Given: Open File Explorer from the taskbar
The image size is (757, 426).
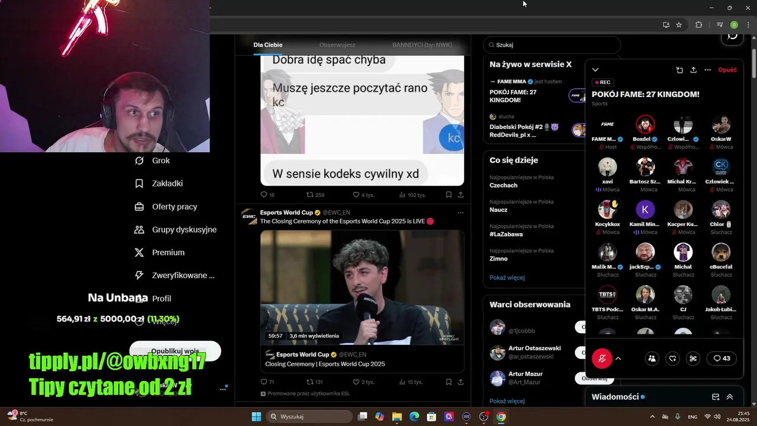Looking at the screenshot, I should click(x=397, y=417).
